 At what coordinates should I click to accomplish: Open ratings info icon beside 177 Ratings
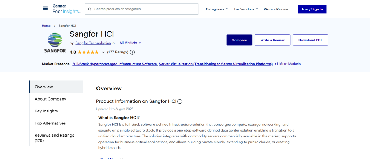[x=132, y=52]
